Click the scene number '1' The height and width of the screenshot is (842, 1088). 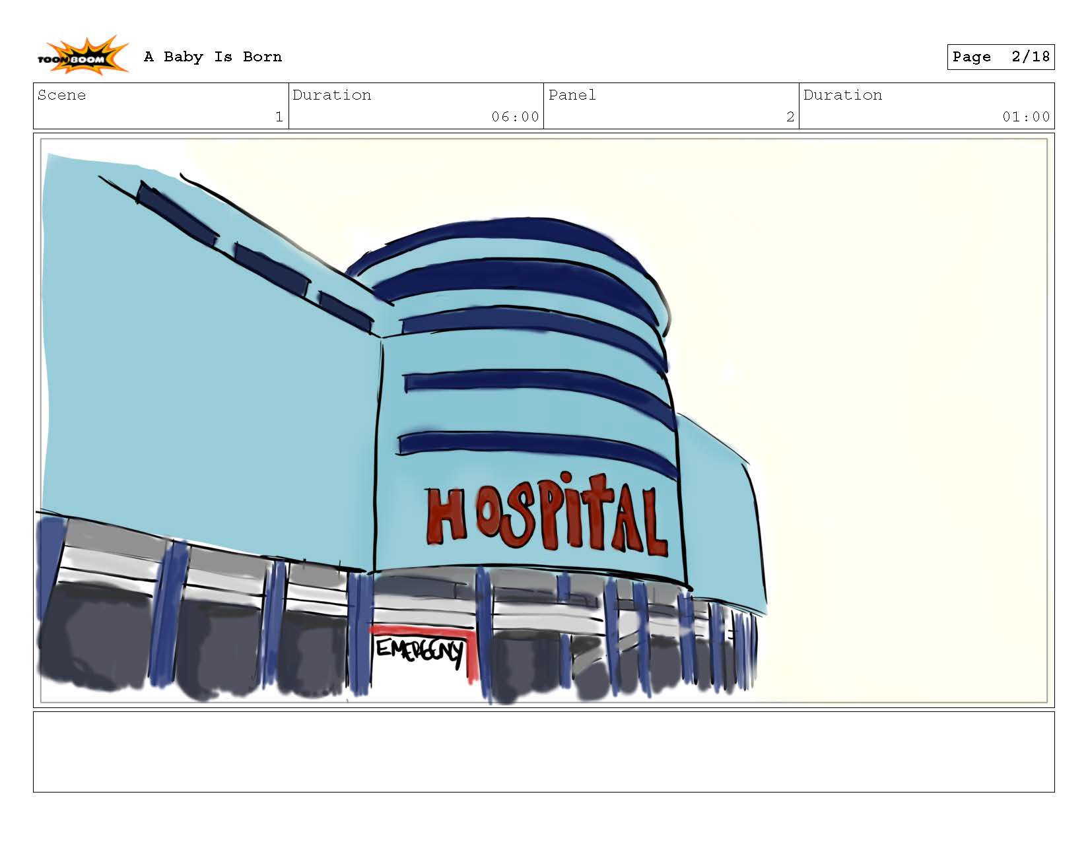(x=279, y=117)
